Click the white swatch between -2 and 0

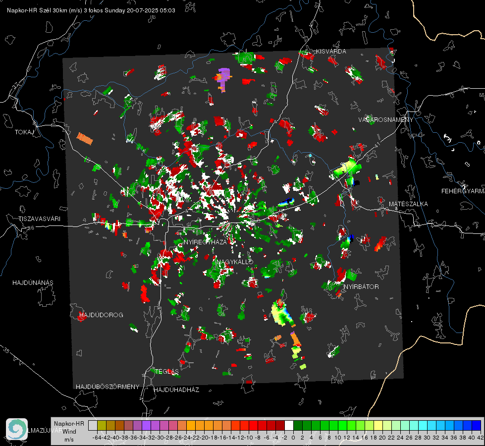[289, 426]
